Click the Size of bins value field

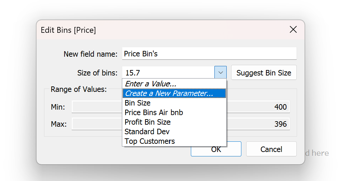pos(168,73)
